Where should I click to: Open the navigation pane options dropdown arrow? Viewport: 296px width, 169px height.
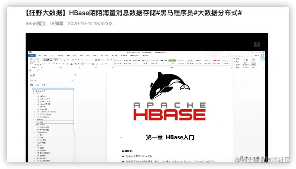point(73,75)
